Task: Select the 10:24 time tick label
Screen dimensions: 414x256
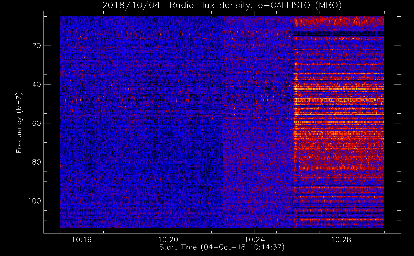Action: point(255,240)
